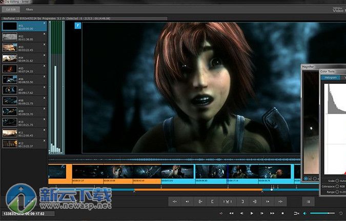Toggle the loop playback icon
This screenshot has width=346, height=221.
296,213
